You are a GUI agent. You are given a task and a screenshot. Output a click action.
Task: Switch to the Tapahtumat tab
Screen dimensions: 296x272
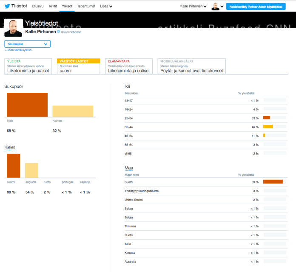click(85, 6)
